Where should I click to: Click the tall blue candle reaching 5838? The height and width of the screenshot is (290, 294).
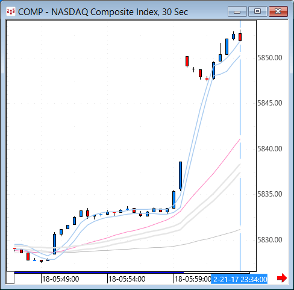pos(180,175)
